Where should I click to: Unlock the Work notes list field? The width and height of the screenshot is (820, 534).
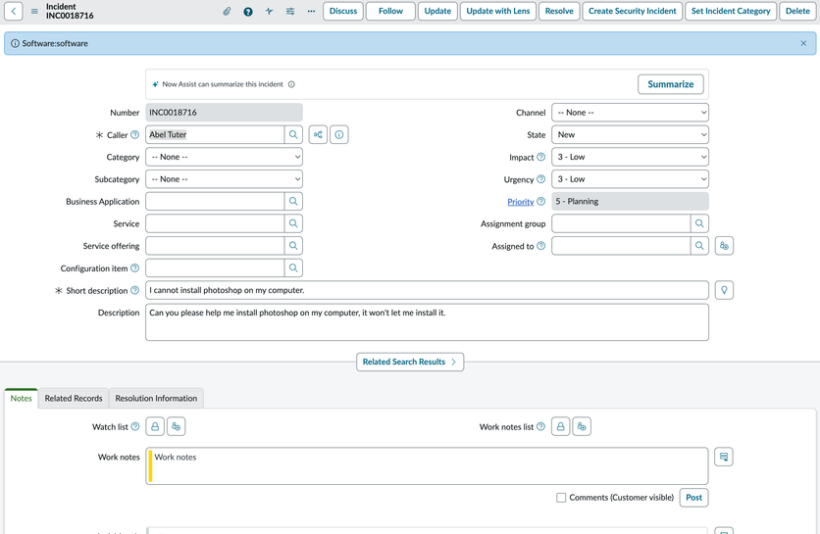point(560,427)
